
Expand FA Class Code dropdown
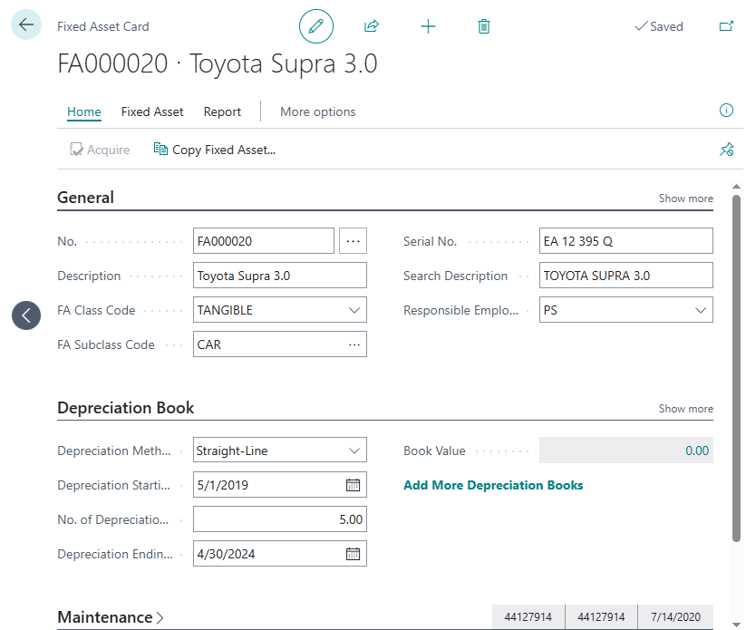pos(354,310)
